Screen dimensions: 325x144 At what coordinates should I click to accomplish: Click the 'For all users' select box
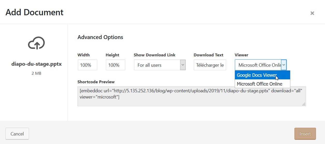click(160, 65)
